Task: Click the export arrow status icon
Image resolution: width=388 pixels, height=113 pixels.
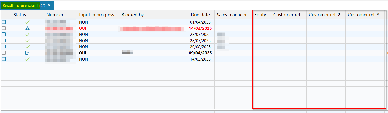Action: (27, 53)
